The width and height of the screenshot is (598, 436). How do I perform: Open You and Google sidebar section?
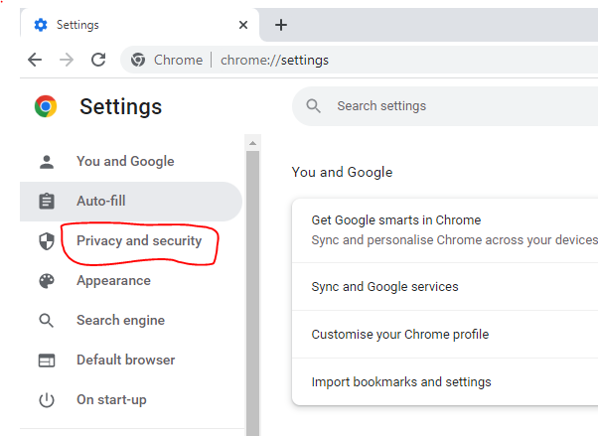click(x=131, y=161)
